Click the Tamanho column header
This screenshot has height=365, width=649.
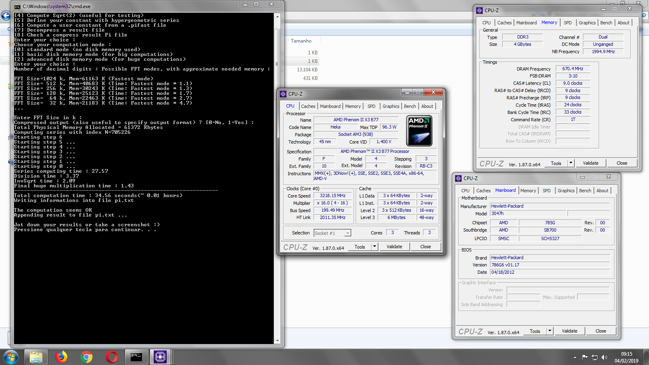(301, 41)
